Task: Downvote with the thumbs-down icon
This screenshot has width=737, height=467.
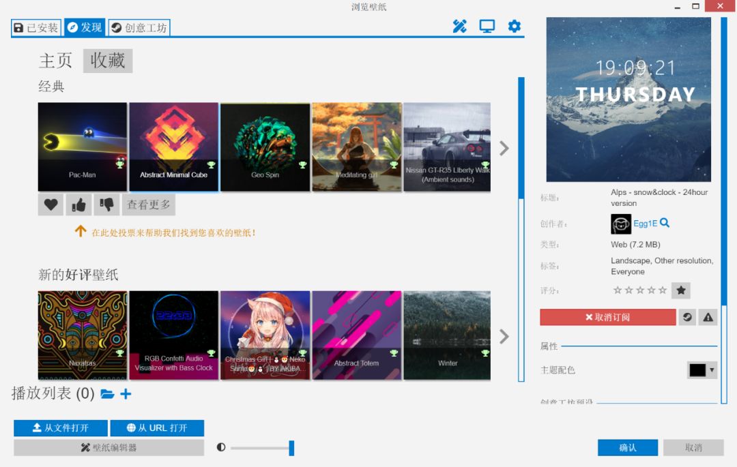Action: tap(107, 205)
